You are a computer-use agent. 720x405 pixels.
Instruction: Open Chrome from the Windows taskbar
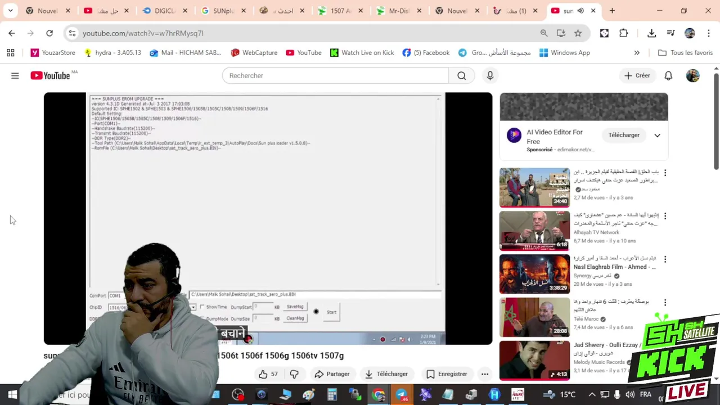pyautogui.click(x=379, y=395)
